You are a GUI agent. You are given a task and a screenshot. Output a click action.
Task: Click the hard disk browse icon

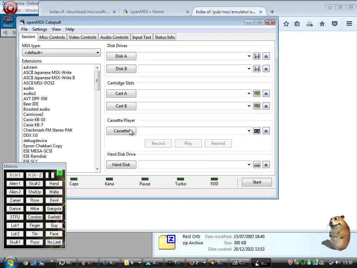point(257,165)
